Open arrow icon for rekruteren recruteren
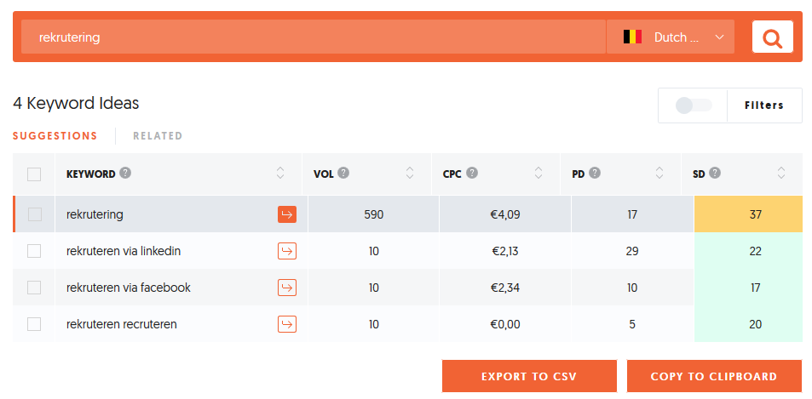 (x=287, y=324)
